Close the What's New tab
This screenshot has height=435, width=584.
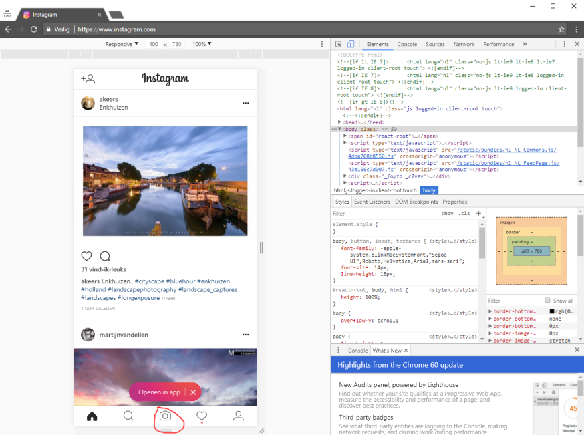[x=406, y=350]
